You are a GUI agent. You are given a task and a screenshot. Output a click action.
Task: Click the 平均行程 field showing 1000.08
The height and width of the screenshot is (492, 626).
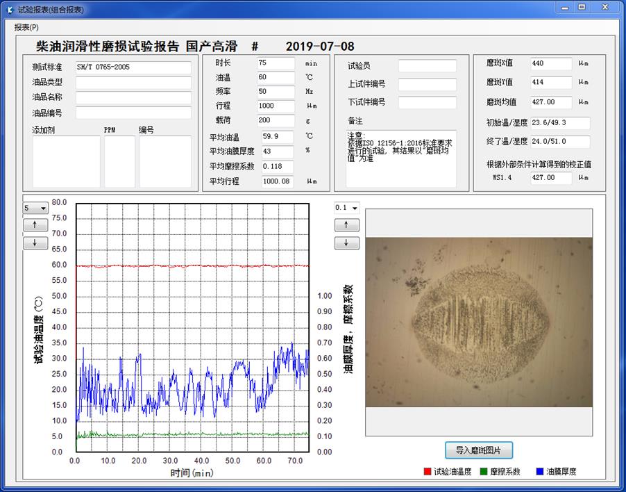(278, 181)
